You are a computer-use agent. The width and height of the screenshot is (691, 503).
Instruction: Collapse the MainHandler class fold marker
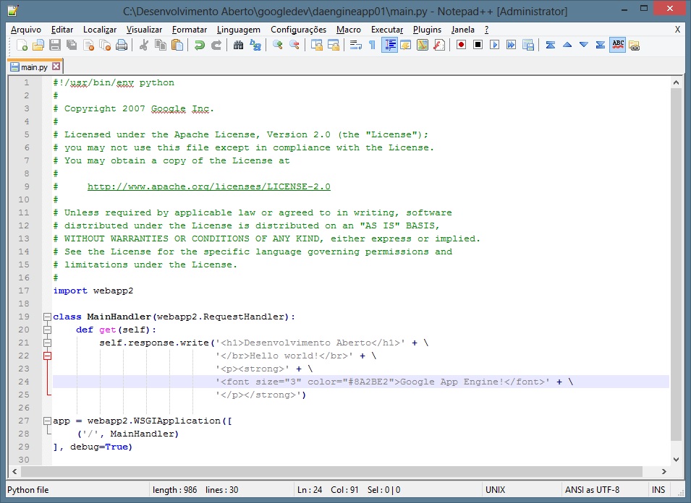pos(47,317)
